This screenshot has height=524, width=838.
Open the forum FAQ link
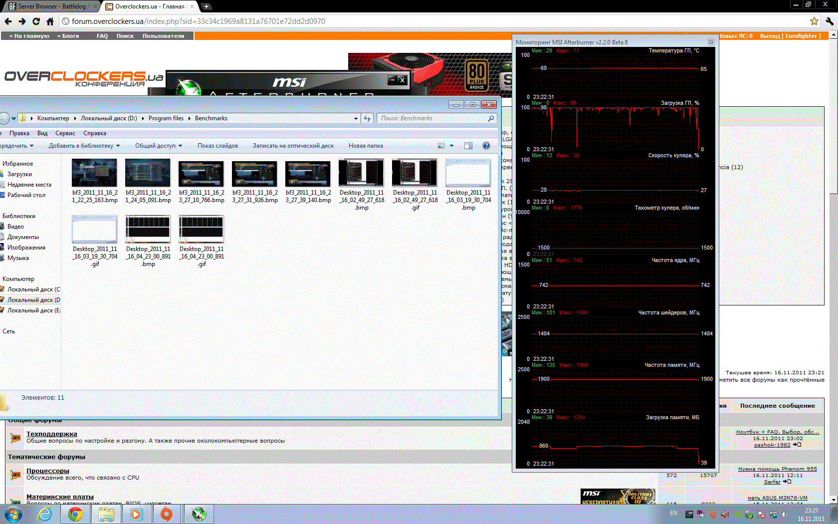tap(102, 36)
